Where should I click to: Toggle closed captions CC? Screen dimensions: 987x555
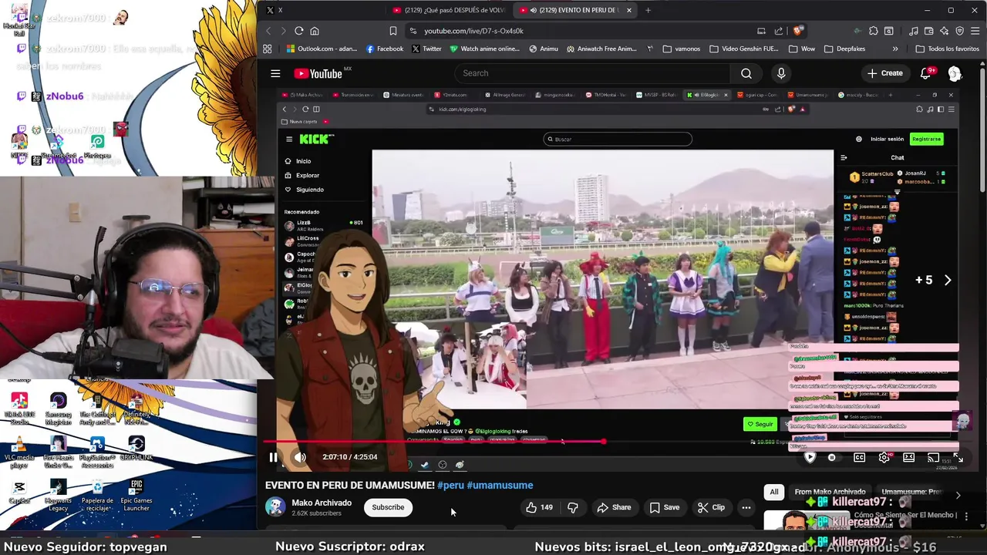(859, 457)
